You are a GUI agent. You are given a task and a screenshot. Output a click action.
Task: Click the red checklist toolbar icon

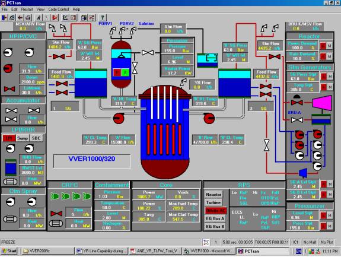(x=92, y=17)
